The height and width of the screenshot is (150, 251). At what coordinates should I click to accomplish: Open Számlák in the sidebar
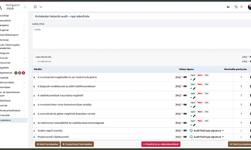[4, 105]
